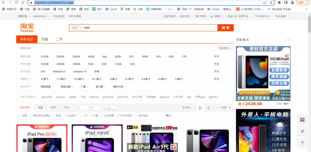Select the 所有宝贝 tab
311x152 pixels.
click(x=27, y=39)
